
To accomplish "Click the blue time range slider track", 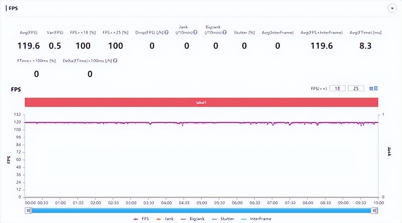I will tap(201, 211).
